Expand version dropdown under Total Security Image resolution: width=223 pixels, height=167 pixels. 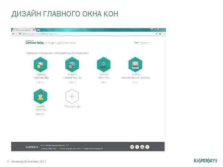(x=40, y=82)
